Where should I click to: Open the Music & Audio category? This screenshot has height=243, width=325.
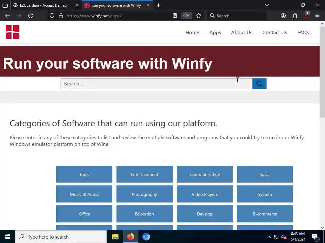[84, 194]
